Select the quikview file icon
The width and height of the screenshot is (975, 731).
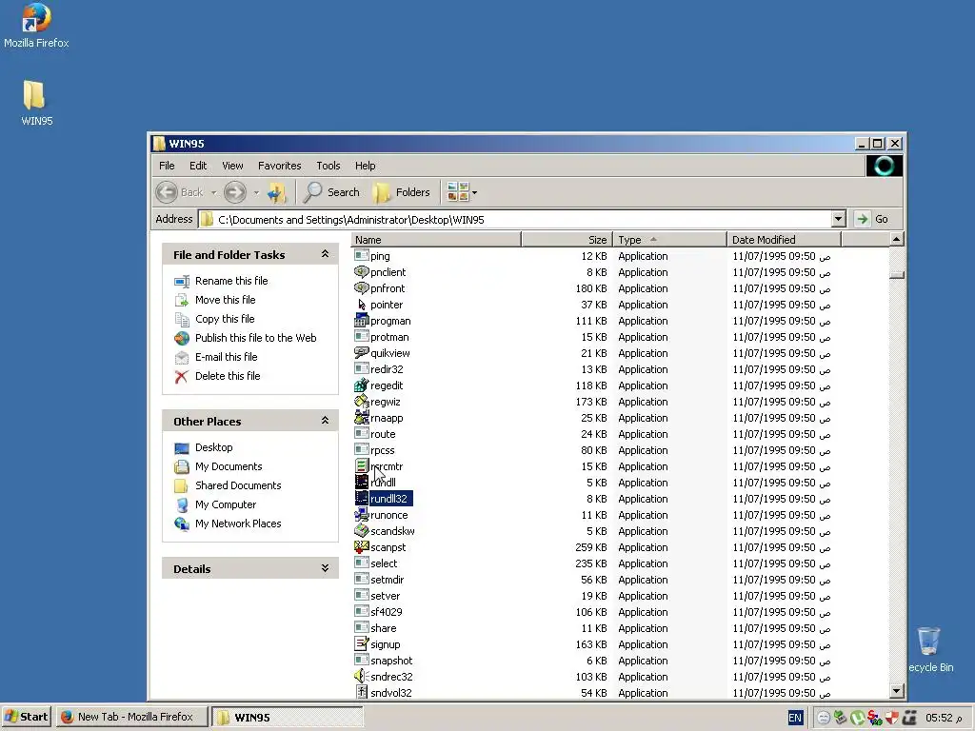(x=361, y=352)
